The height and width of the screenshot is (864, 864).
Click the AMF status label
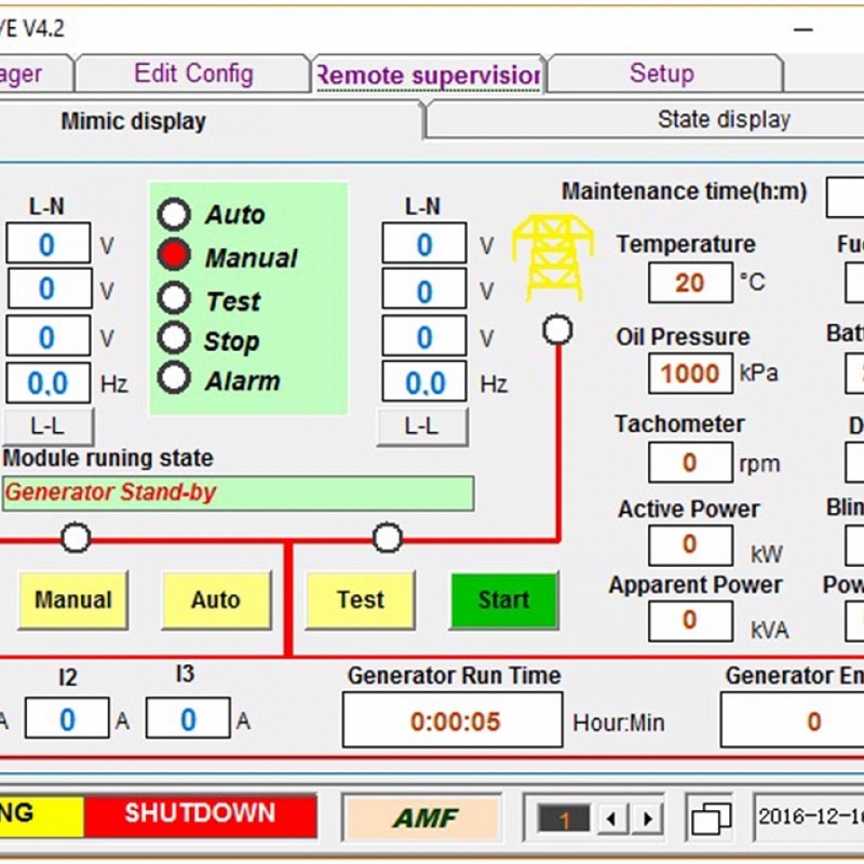coord(421,818)
